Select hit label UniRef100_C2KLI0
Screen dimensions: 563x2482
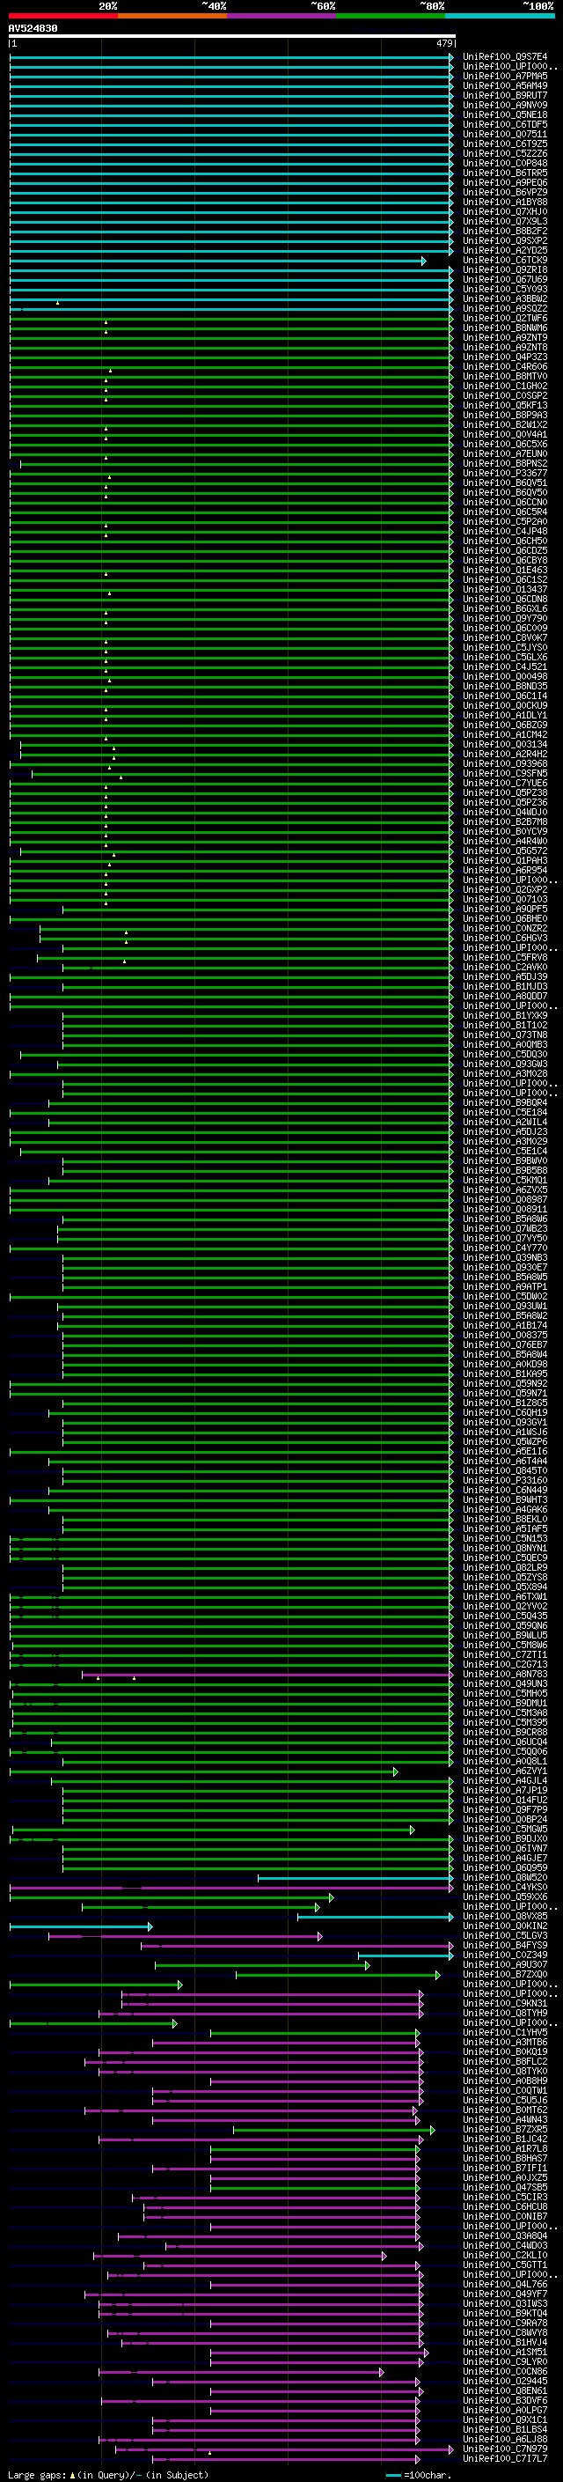[x=505, y=2255]
